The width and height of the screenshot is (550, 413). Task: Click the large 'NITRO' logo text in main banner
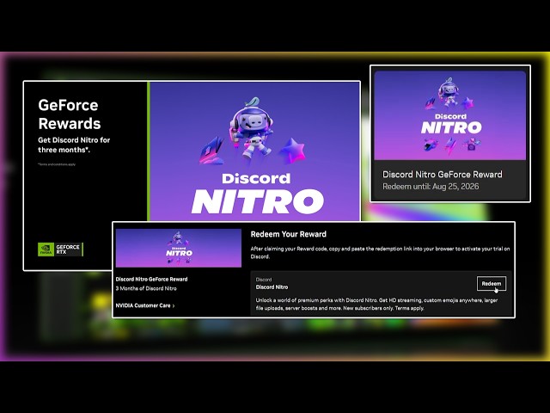pyautogui.click(x=258, y=201)
